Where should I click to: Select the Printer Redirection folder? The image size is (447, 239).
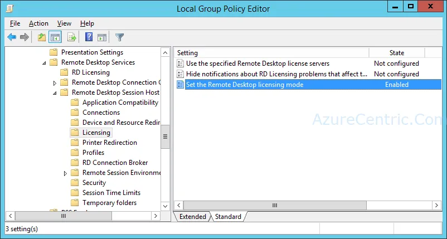(x=110, y=143)
